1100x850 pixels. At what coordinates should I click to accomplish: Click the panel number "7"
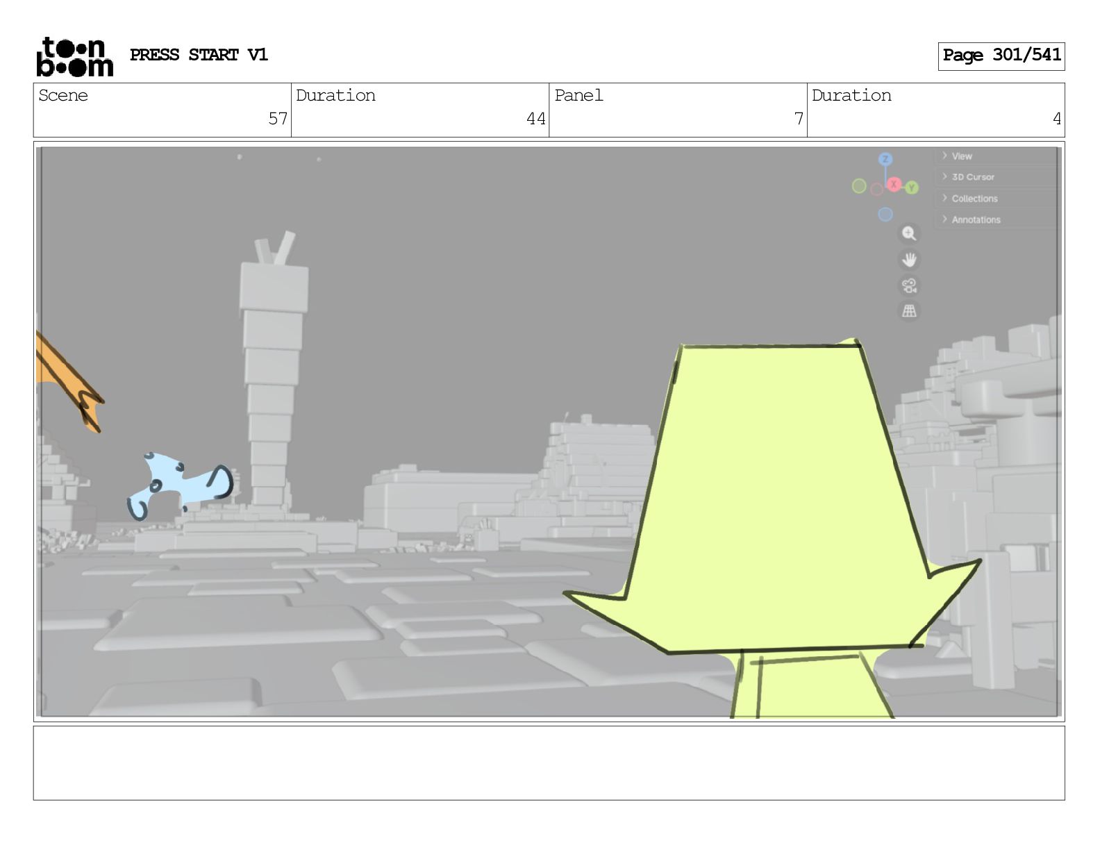[799, 119]
